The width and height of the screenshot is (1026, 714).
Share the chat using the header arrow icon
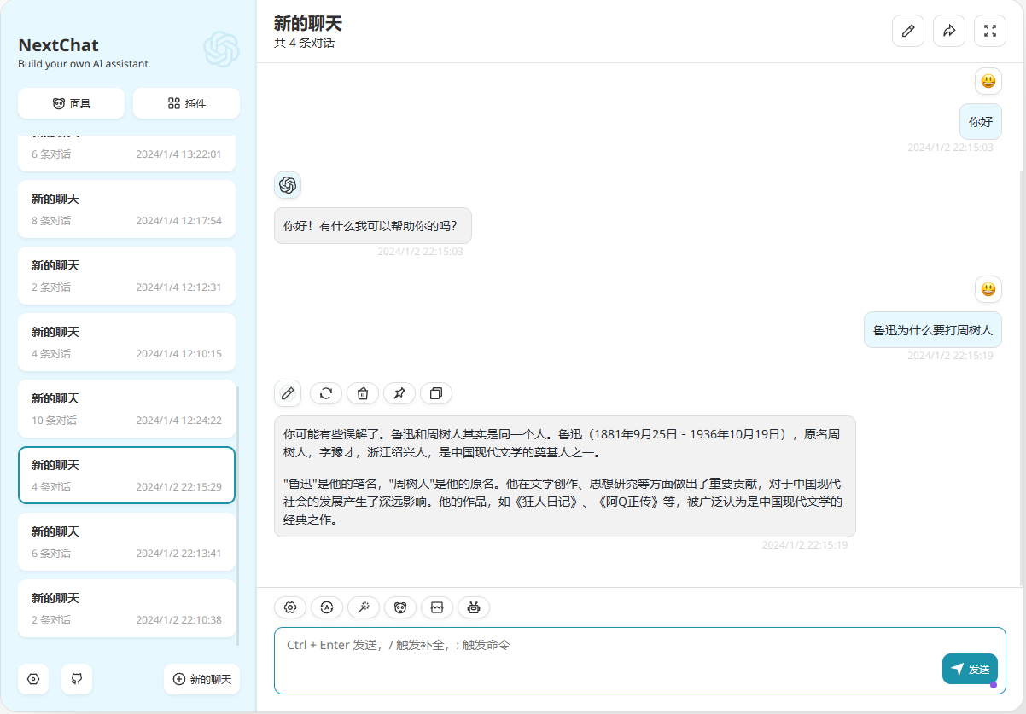[x=948, y=31]
